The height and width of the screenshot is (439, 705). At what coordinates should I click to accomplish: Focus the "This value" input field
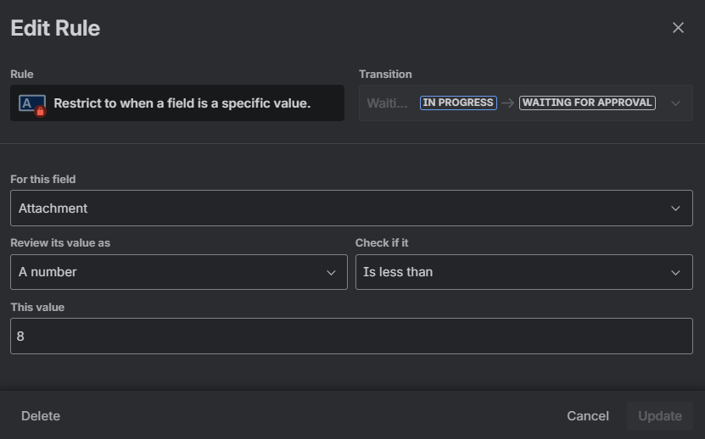[351, 336]
